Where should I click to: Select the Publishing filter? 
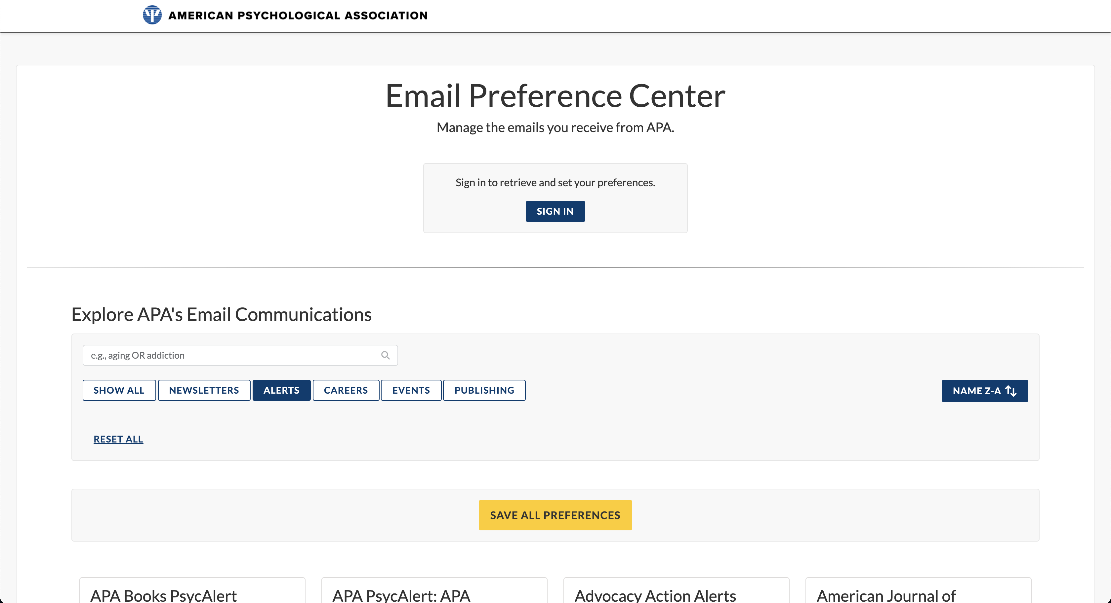(484, 390)
